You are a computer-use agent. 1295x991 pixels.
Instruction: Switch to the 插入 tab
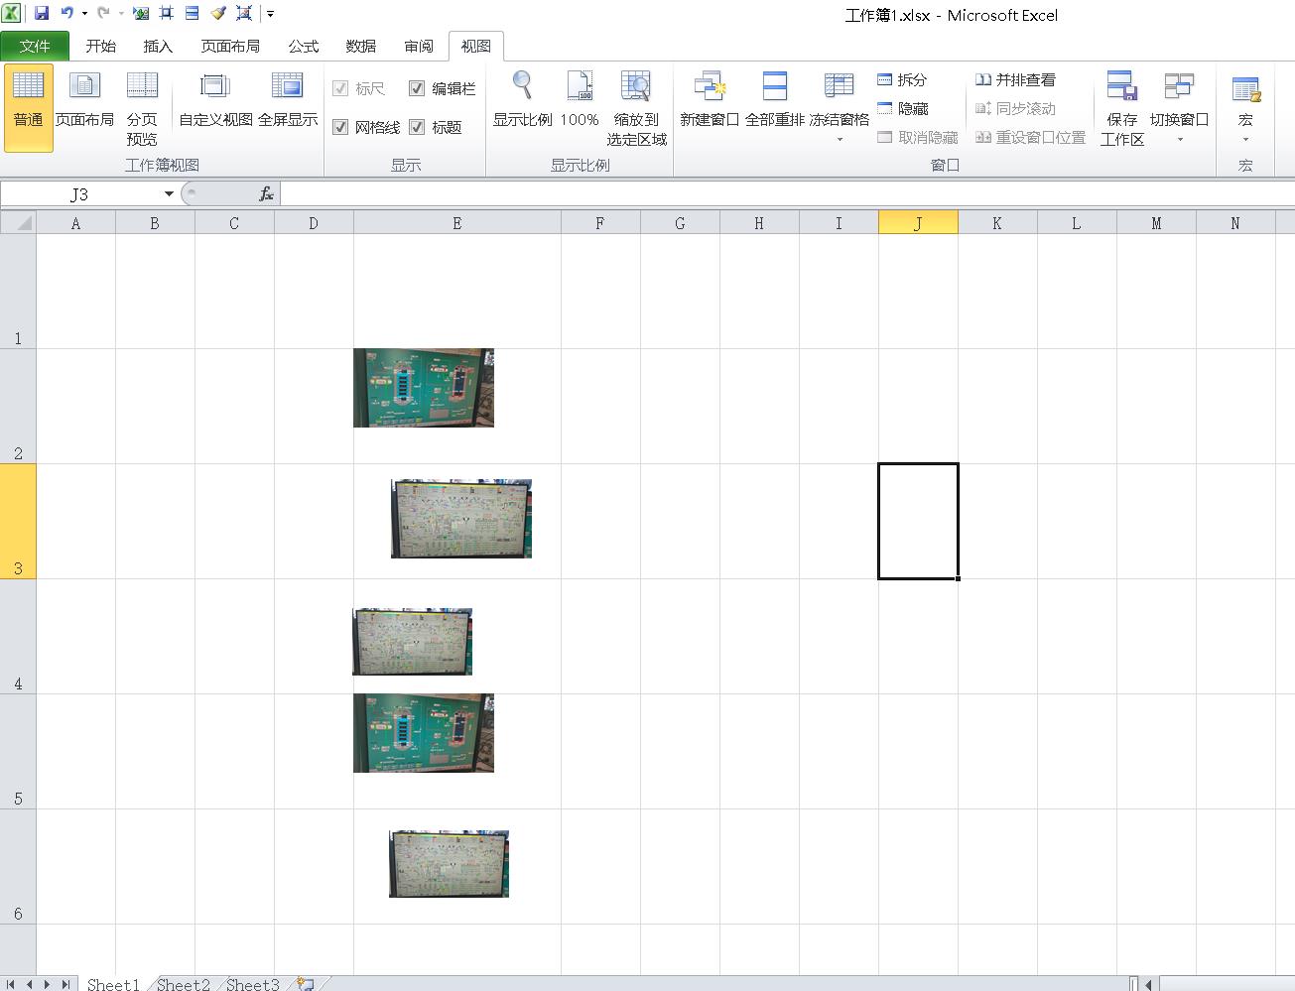(x=158, y=46)
